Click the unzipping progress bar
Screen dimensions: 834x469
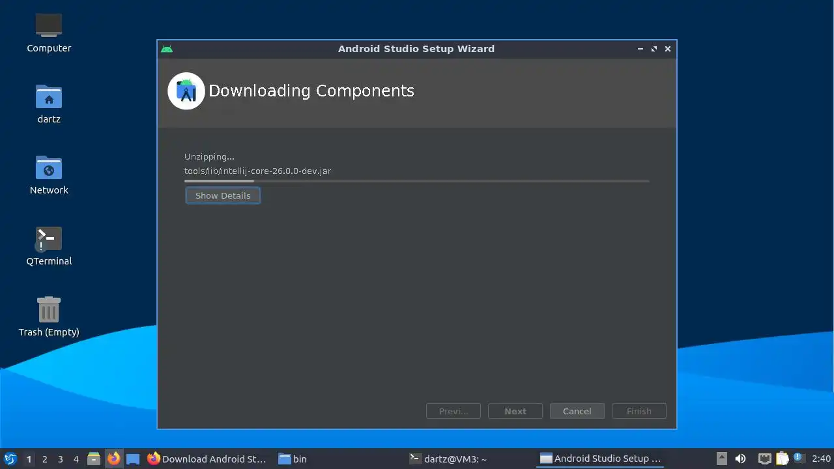pos(416,181)
